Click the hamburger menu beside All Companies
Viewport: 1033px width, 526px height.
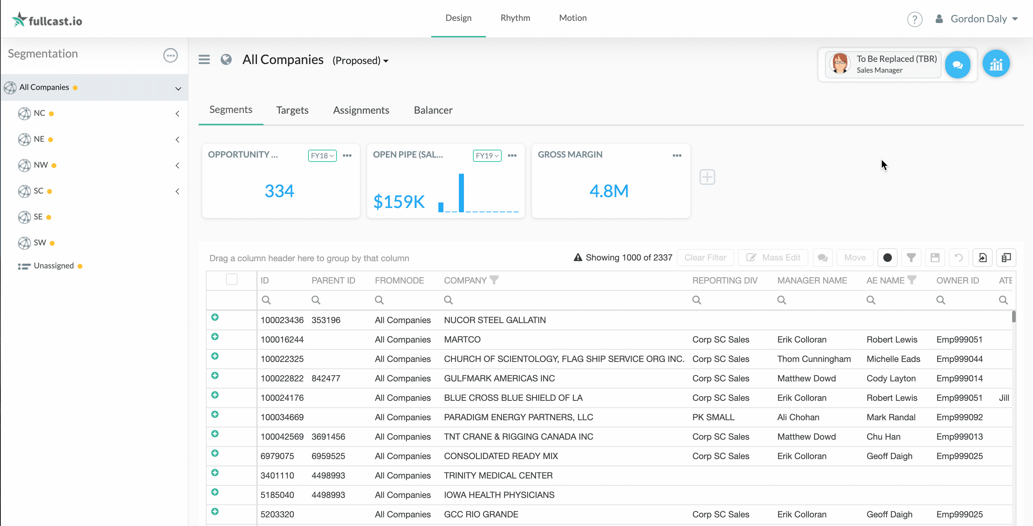[204, 60]
